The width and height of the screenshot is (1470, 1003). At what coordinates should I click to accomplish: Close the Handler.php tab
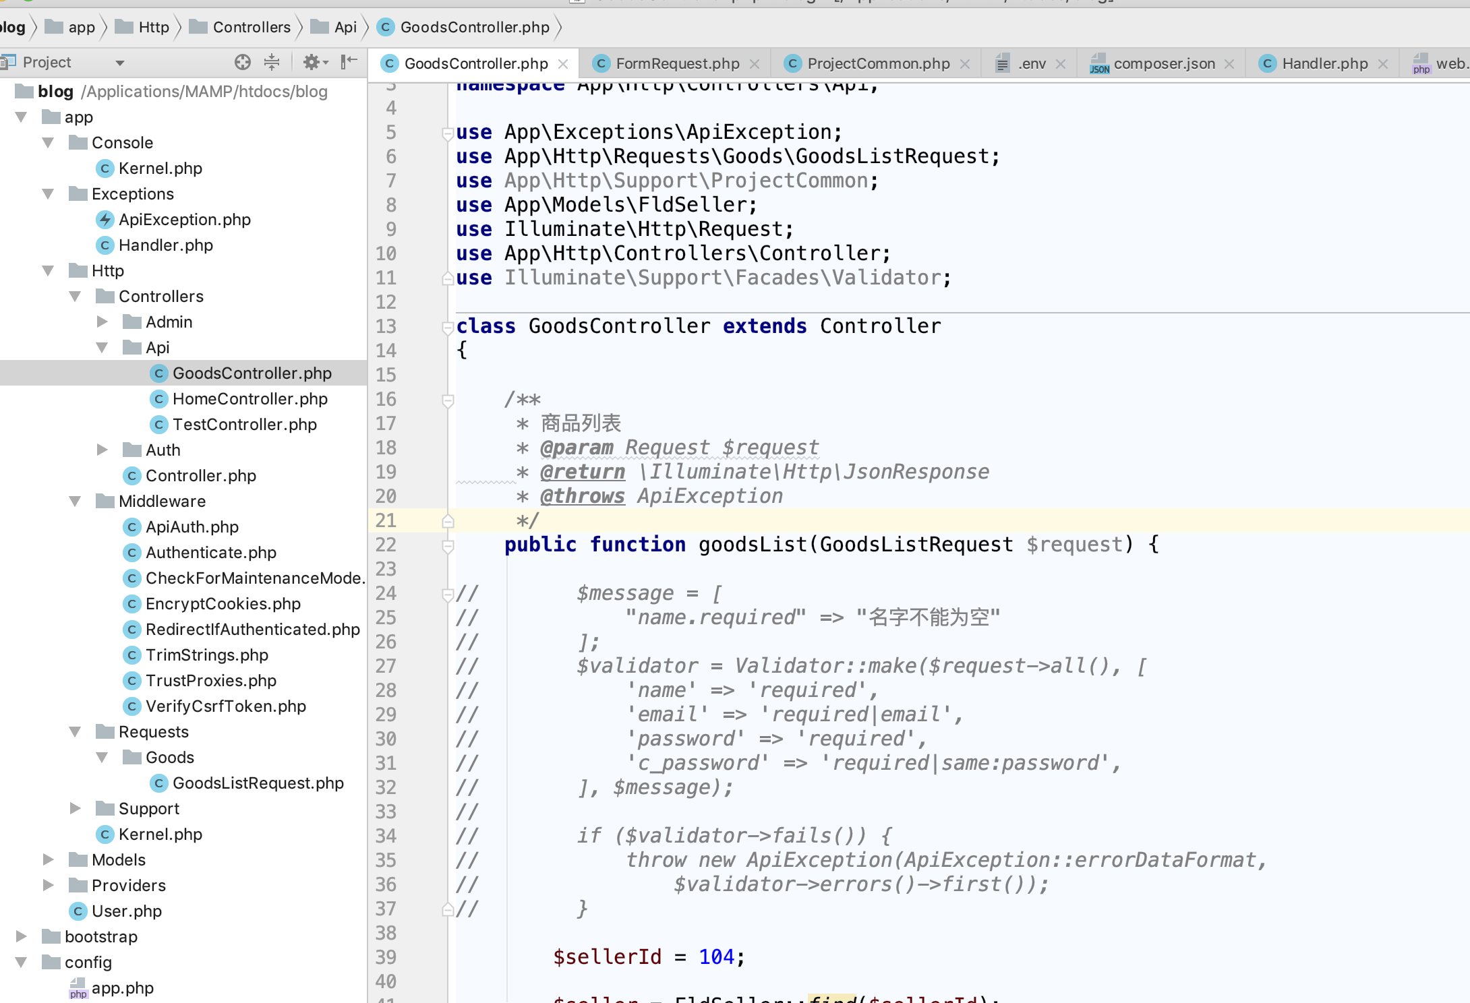pos(1383,64)
